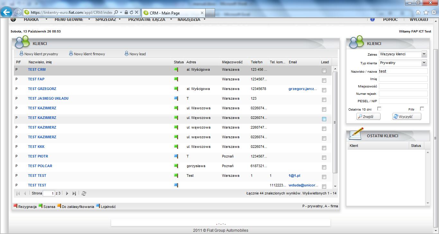439x234 pixels.
Task: Open the NARZĘDZIA menu
Action: pyautogui.click(x=189, y=19)
